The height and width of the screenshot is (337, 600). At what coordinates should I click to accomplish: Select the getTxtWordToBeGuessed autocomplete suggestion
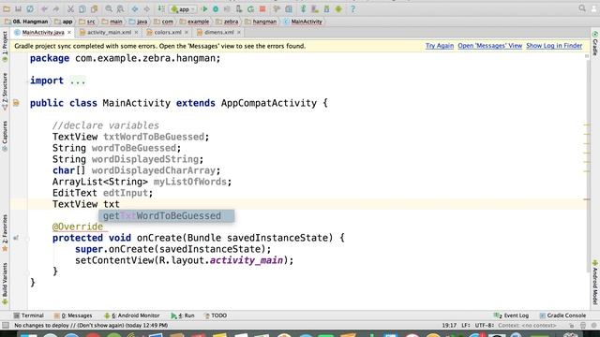[x=167, y=216]
